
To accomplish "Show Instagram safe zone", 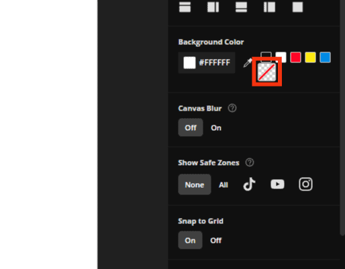I will coord(305,184).
